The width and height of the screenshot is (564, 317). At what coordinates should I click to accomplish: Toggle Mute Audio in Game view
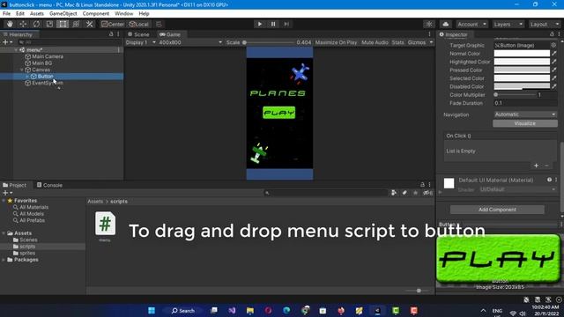tap(375, 42)
